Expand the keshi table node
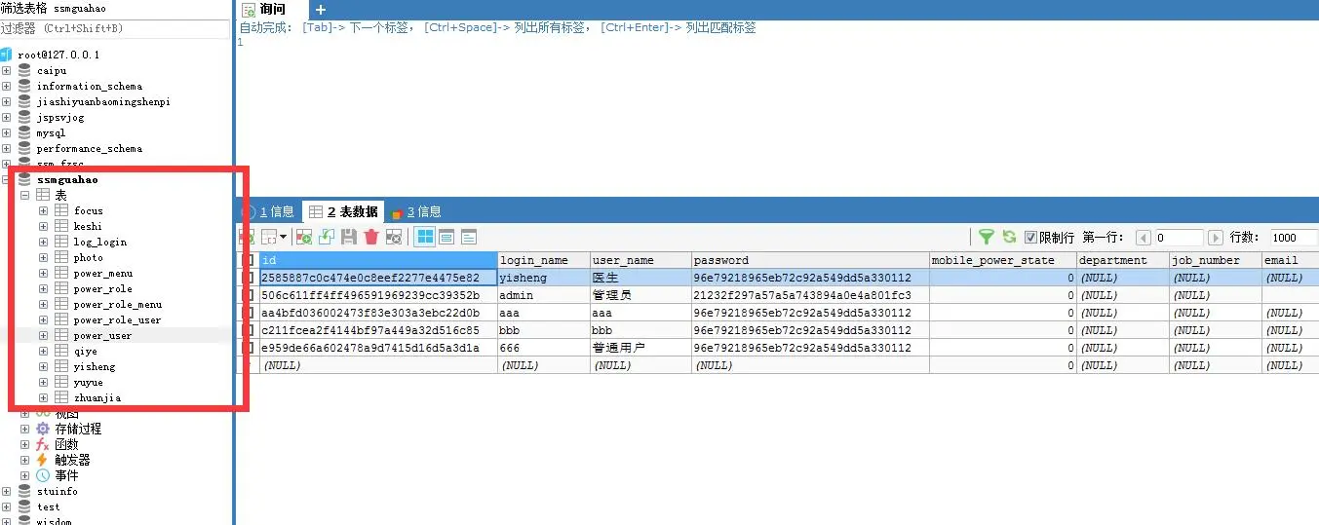The width and height of the screenshot is (1319, 525). coord(43,226)
